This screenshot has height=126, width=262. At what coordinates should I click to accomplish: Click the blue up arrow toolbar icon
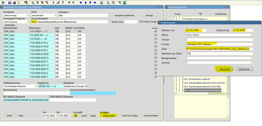85,2
